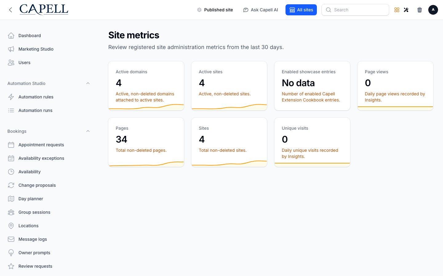Click the All sites button
Viewport: 443px width, 276px height.
pos(301,10)
